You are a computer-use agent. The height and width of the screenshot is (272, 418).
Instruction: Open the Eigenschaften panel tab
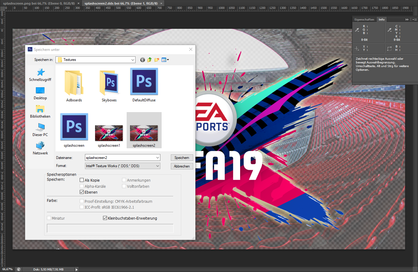coord(364,19)
